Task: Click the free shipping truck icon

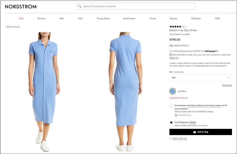Action: [x=171, y=45]
